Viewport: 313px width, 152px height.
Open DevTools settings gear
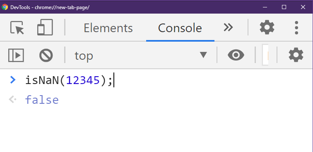[267, 28]
